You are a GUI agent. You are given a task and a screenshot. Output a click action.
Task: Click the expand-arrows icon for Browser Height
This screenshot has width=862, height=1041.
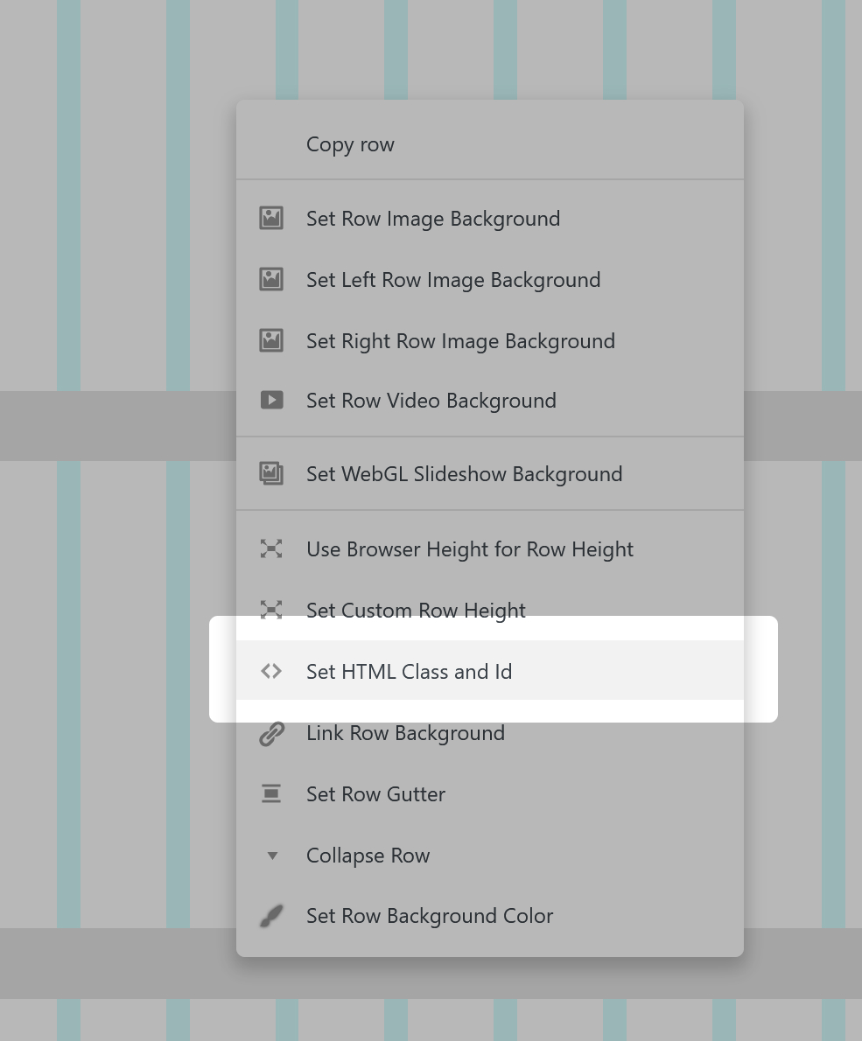click(271, 549)
